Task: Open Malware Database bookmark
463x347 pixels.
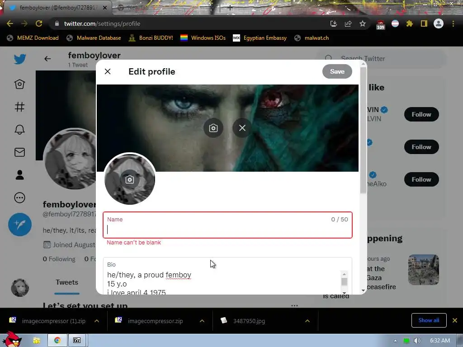Action: point(94,38)
